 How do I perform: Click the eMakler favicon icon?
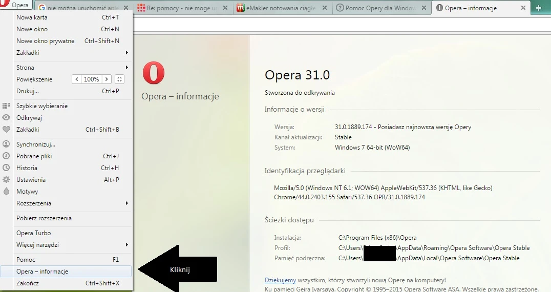click(241, 7)
